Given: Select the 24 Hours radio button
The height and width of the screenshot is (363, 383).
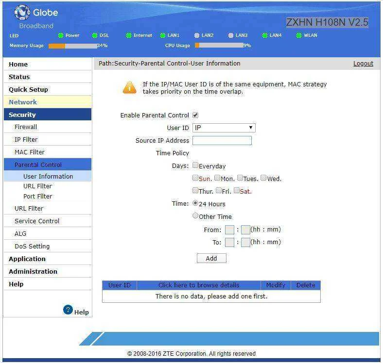Looking at the screenshot, I should coord(195,203).
